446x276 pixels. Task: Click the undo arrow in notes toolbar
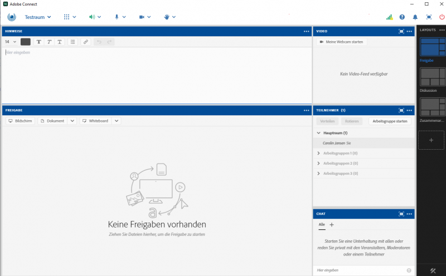point(99,42)
